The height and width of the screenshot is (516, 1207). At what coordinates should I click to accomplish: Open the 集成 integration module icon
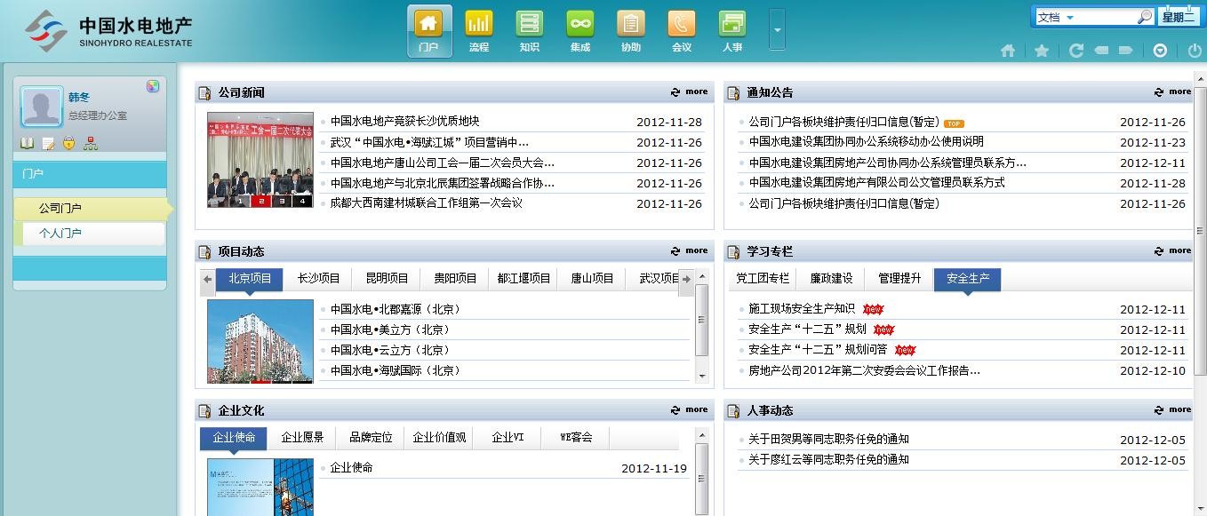tap(580, 31)
